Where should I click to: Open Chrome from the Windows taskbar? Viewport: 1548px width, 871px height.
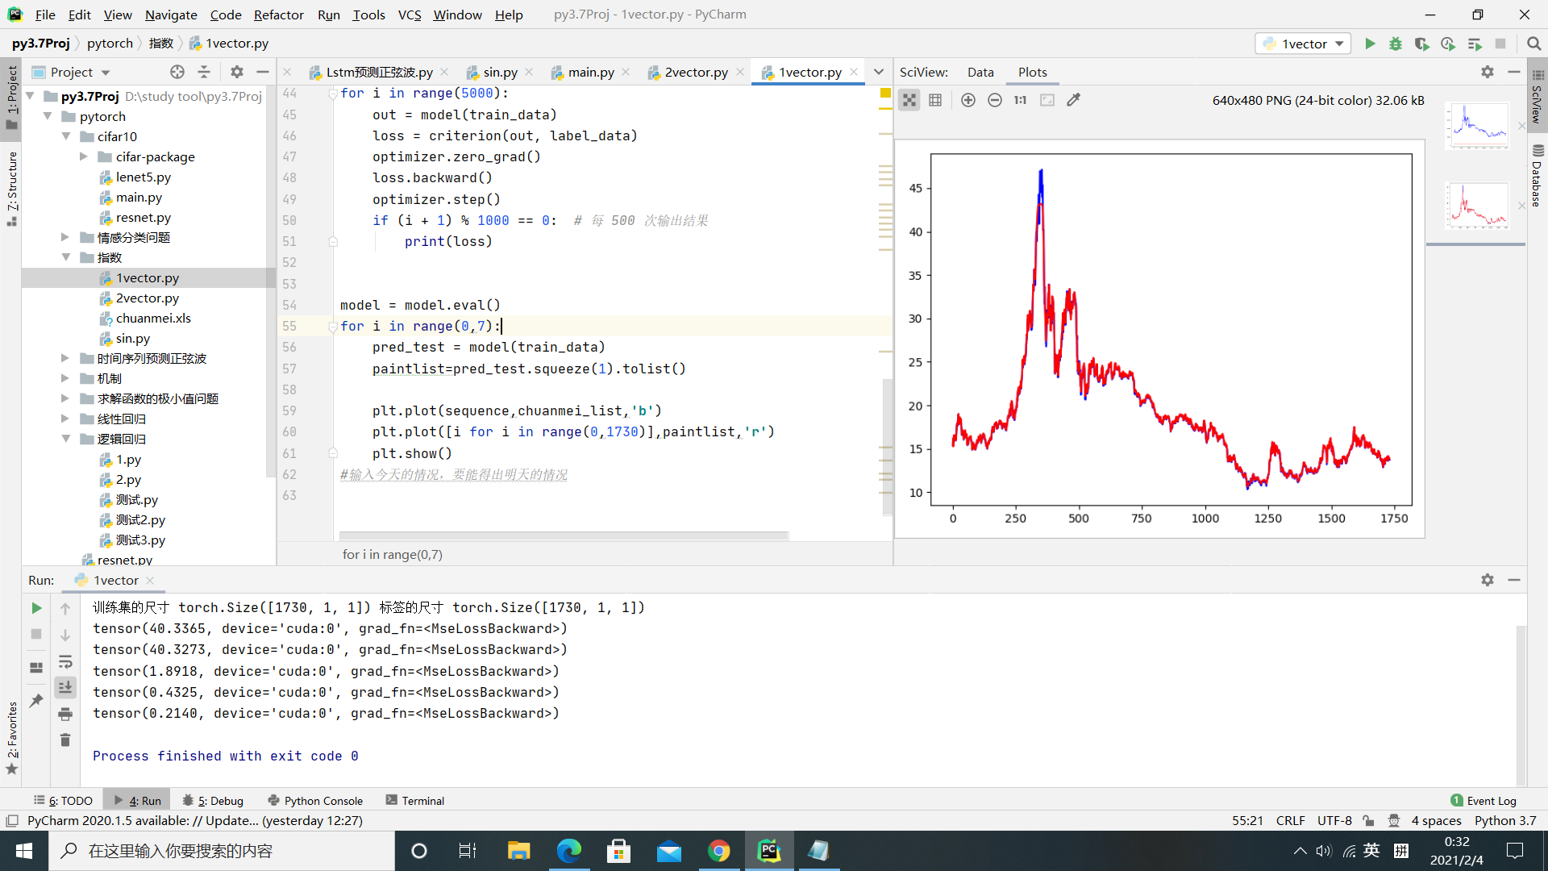[x=718, y=851]
